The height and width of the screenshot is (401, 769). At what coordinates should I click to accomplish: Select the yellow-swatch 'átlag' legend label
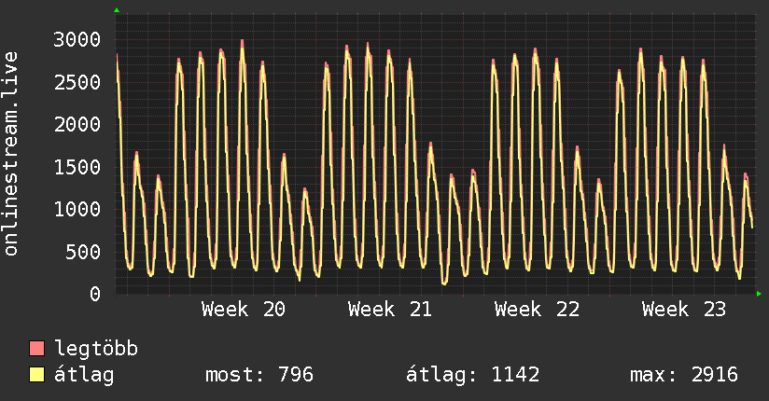click(84, 375)
